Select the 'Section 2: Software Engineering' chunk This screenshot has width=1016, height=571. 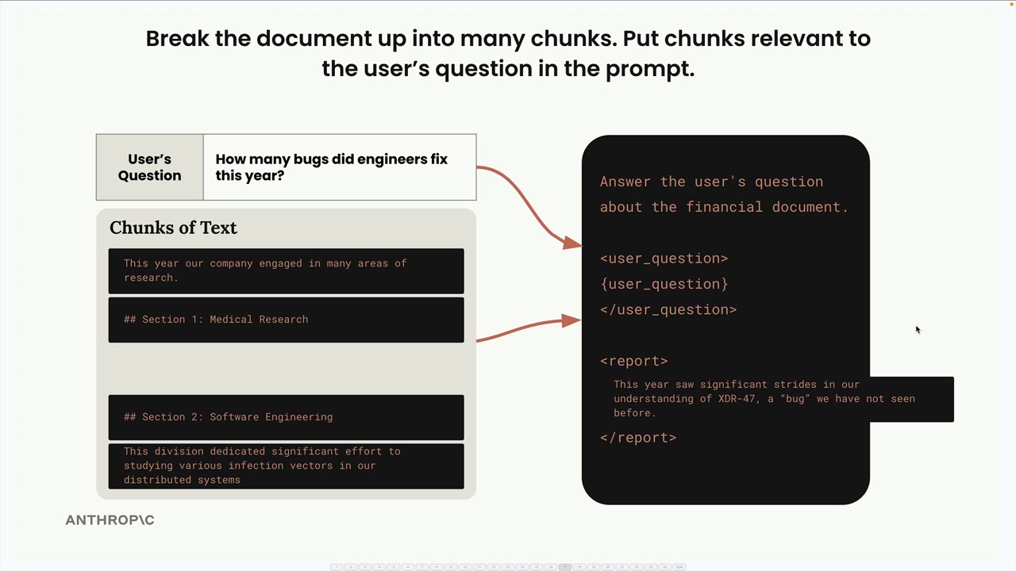[286, 417]
